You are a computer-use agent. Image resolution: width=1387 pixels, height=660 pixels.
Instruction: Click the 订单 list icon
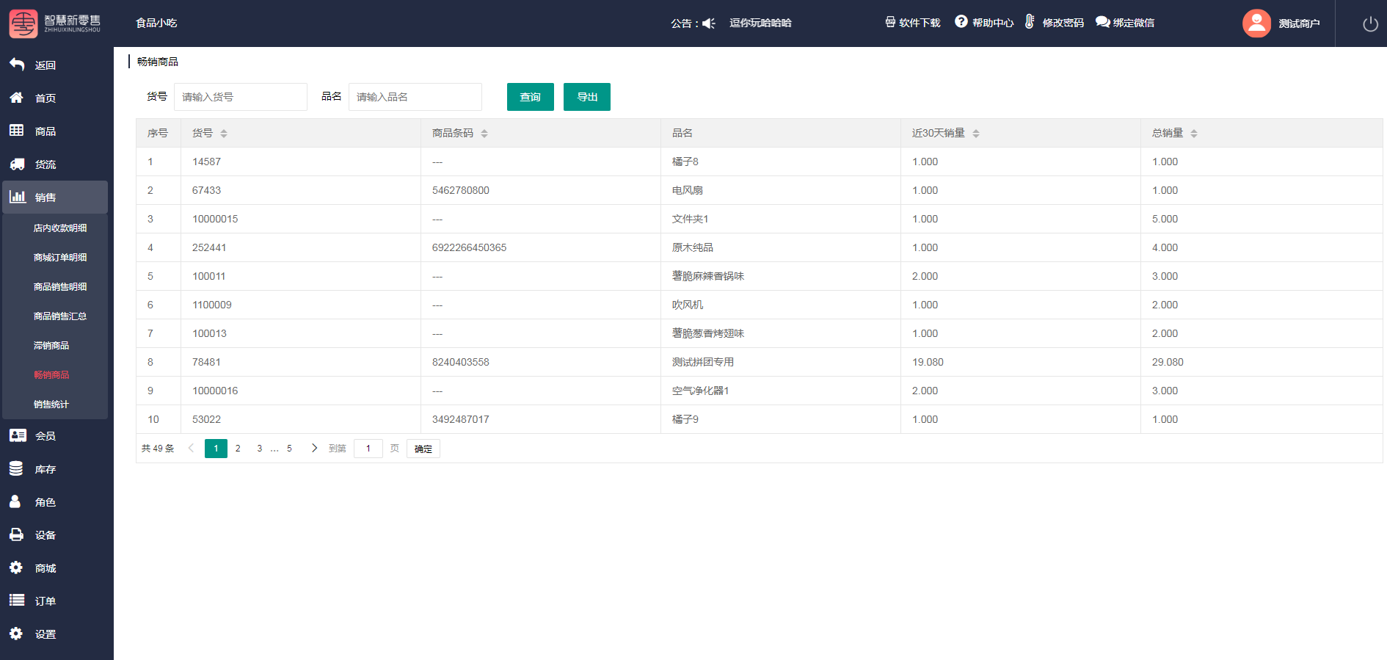[x=17, y=601]
